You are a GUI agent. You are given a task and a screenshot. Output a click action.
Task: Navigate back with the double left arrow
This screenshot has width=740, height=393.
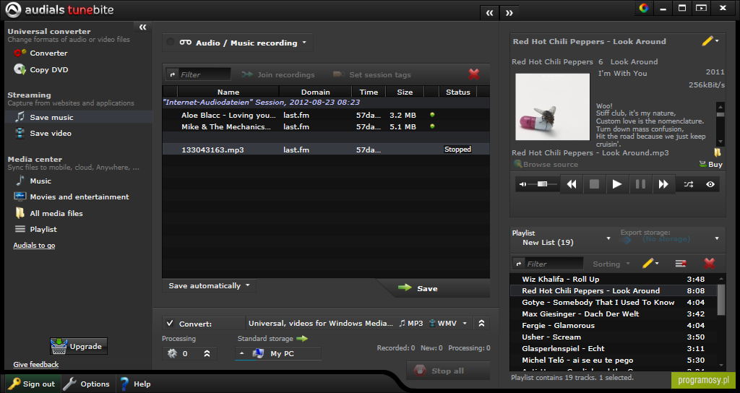pyautogui.click(x=490, y=13)
